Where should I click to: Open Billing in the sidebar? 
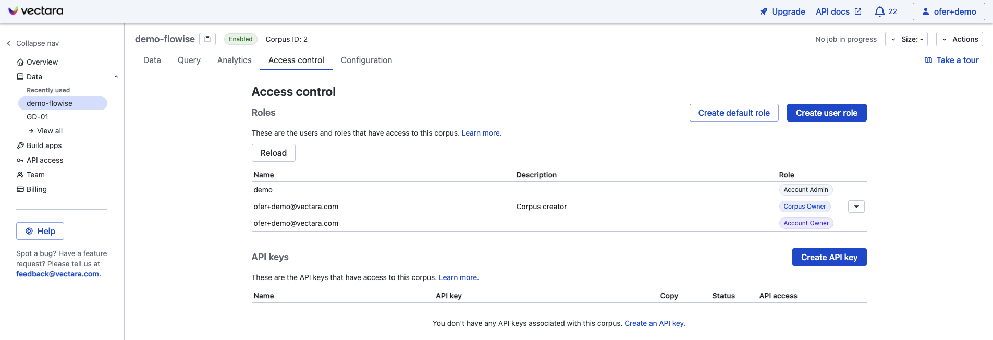(x=36, y=189)
